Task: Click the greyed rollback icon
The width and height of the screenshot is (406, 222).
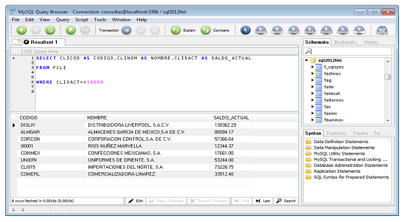Action: click(x=155, y=30)
